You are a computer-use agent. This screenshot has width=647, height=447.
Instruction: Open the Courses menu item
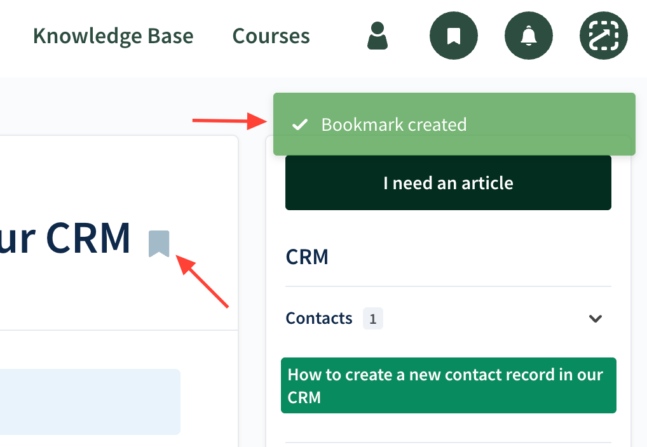click(271, 36)
